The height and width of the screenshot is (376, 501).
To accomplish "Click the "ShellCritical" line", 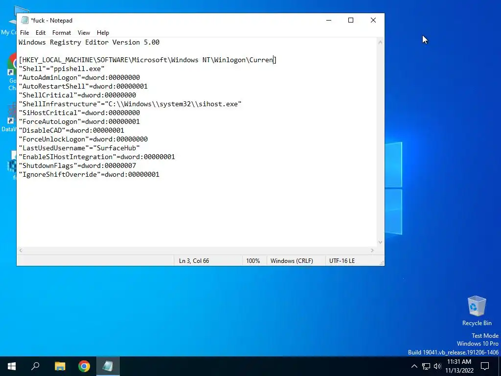I will [x=77, y=95].
